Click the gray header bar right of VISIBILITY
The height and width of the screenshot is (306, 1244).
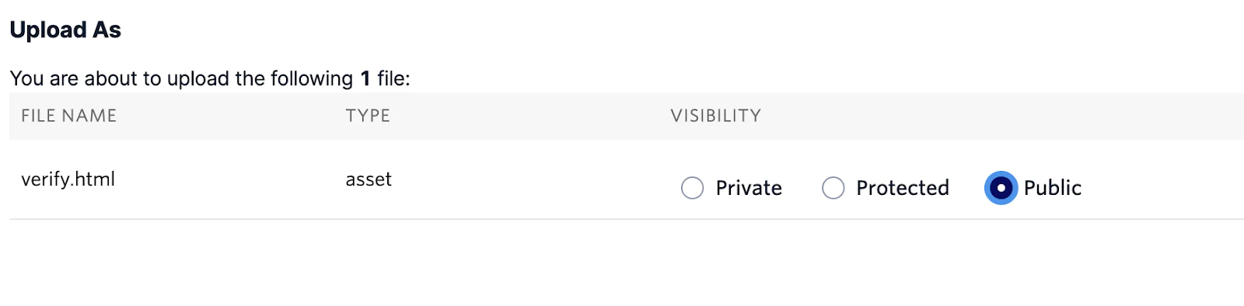[1003, 116]
